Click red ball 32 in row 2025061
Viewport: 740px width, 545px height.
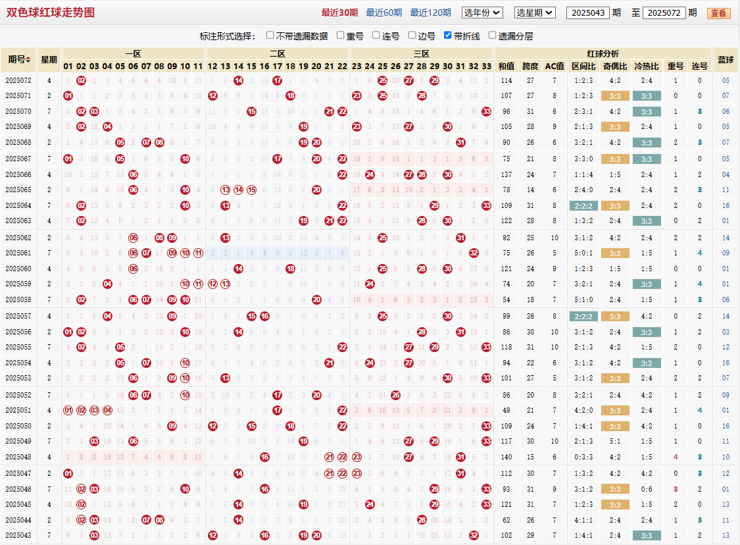point(474,253)
